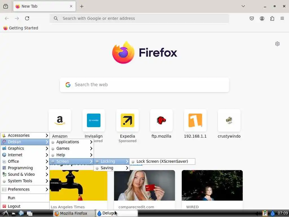Image resolution: width=289 pixels, height=217 pixels.
Task: Select the Debian menu entry
Action: point(25,142)
